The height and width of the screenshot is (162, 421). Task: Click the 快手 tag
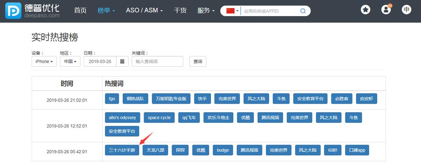[x=202, y=99]
